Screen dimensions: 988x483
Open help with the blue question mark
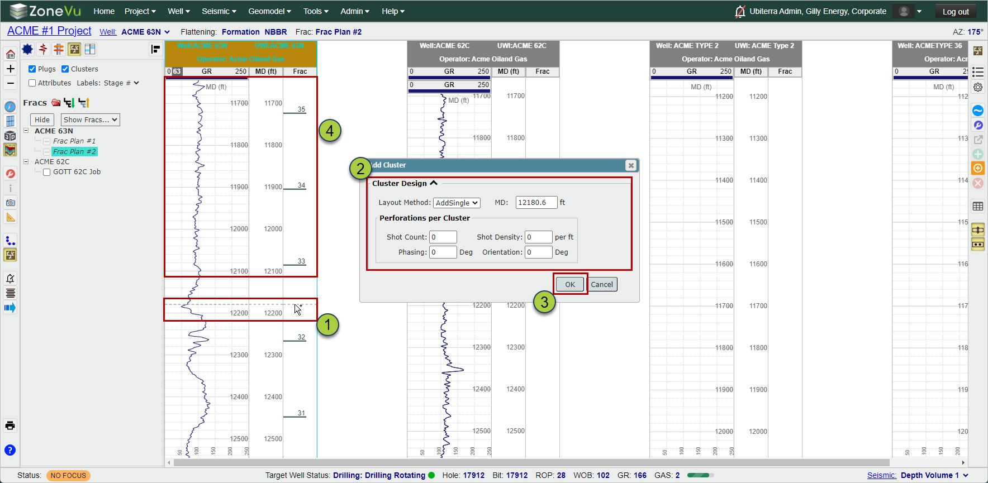coord(10,450)
